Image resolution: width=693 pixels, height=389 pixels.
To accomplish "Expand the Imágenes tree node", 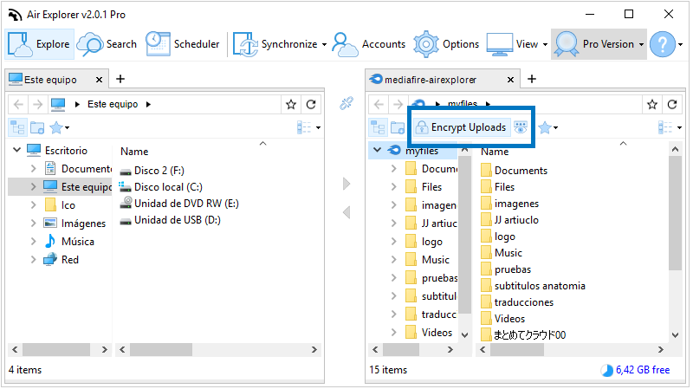I will tap(33, 224).
